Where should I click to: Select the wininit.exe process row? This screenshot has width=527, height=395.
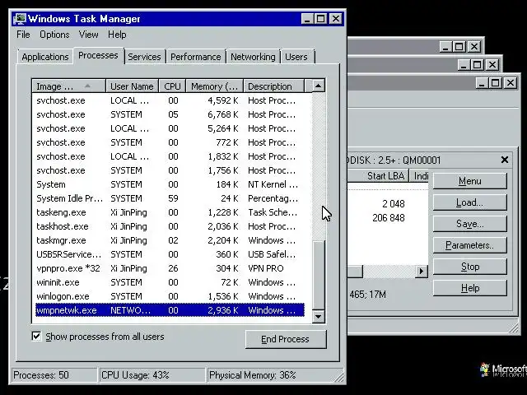pyautogui.click(x=170, y=282)
